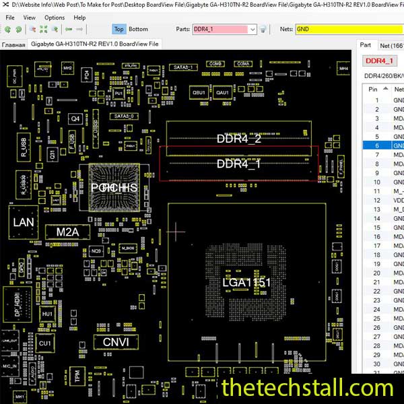Select pin 3 row in the pin list
The height and width of the screenshot is (404, 404).
383,119
